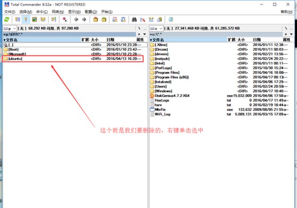Viewport: 297px width, 208px height.
Task: Click the FTP connect toolbar icon
Action: pos(115,19)
